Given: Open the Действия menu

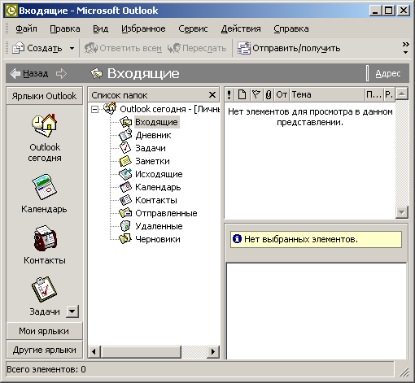Looking at the screenshot, I should [x=241, y=28].
